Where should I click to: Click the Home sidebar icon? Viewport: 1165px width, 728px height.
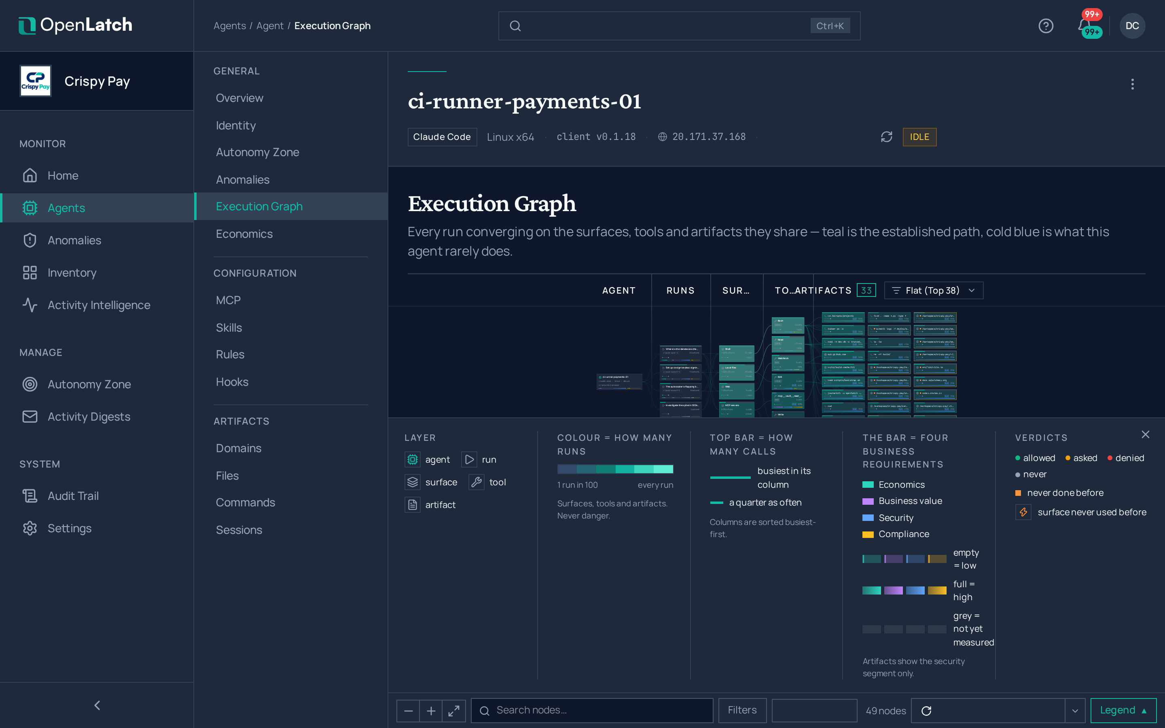(30, 175)
